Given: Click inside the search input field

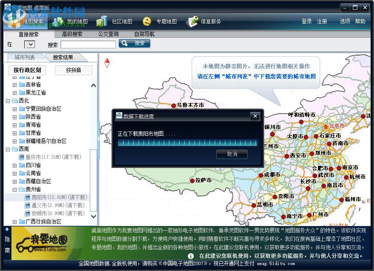Looking at the screenshot, I should pos(88,44).
